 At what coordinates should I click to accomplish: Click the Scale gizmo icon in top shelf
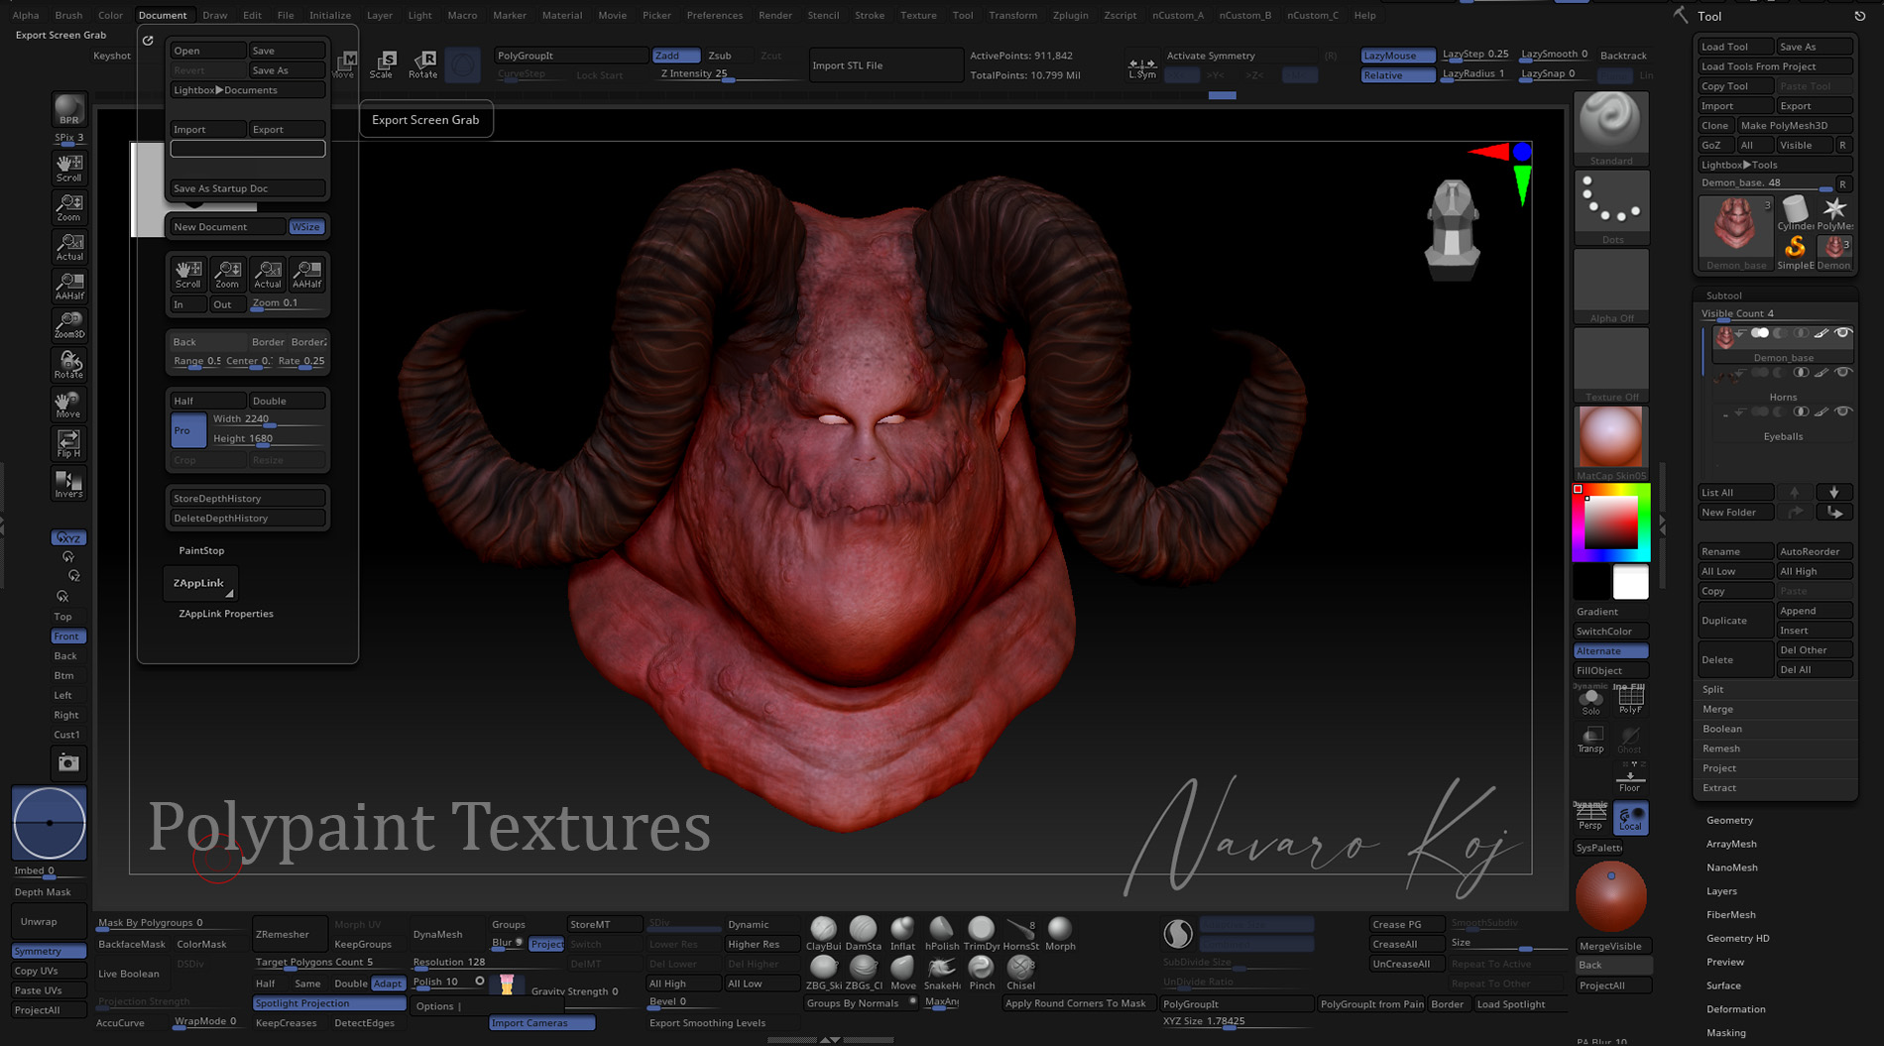[382, 64]
